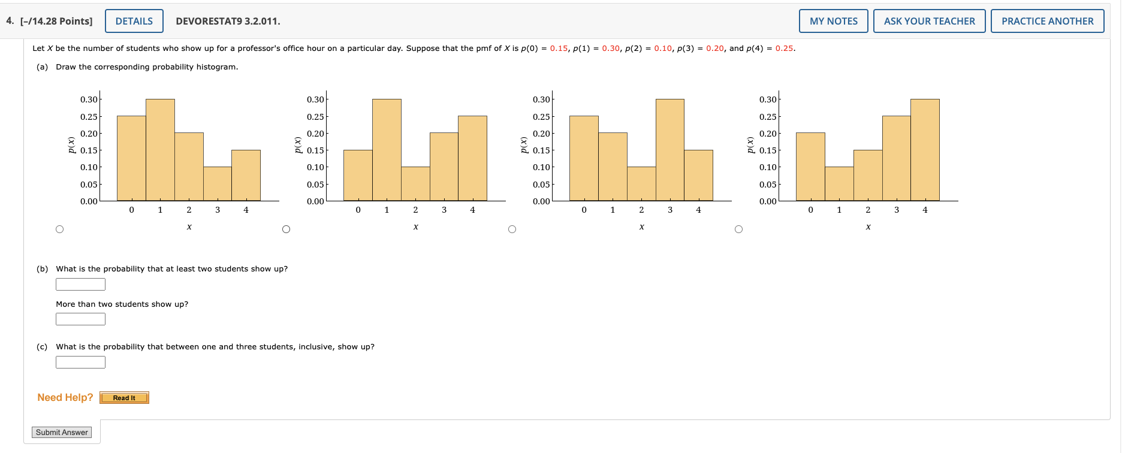Click ASK YOUR TEACHER
The image size is (1122, 453).
coord(929,20)
